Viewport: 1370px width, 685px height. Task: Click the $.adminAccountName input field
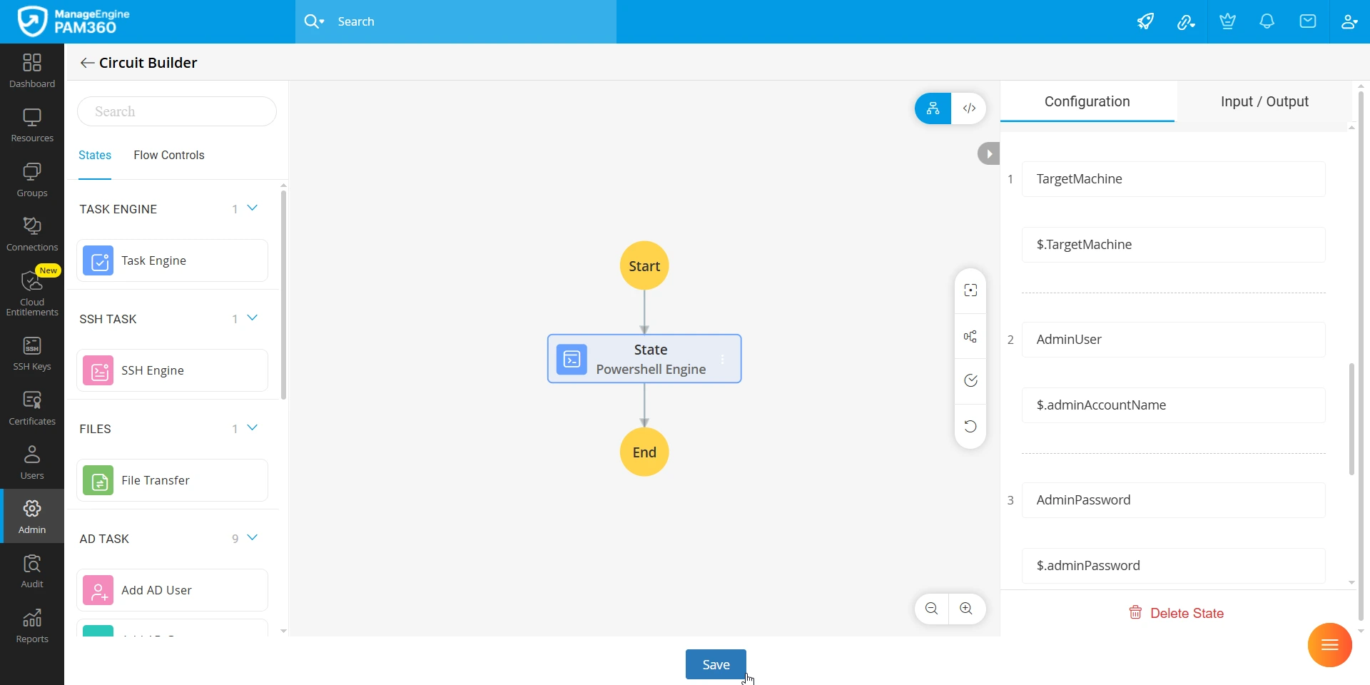pyautogui.click(x=1173, y=405)
